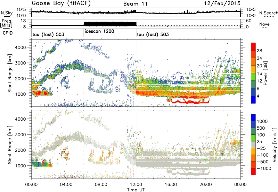The image size is (278, 192).
Task: Click the tau (fast) 503 label starting at 00:00
Action: [x=48, y=34]
